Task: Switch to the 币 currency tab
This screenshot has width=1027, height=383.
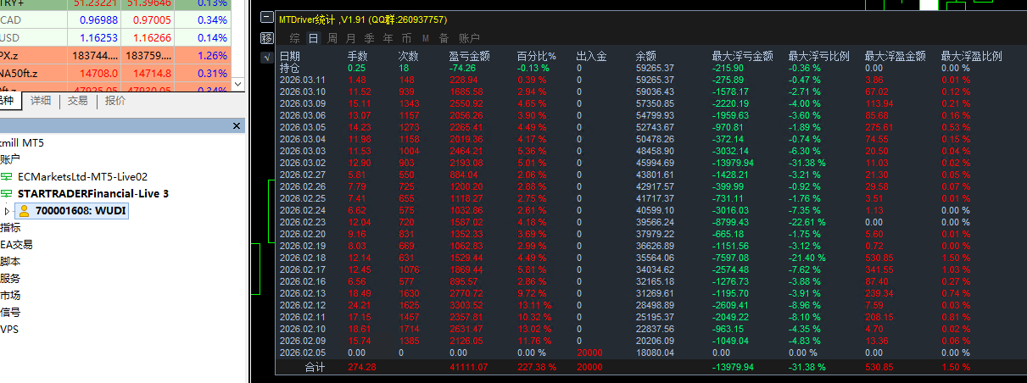Action: click(x=407, y=38)
